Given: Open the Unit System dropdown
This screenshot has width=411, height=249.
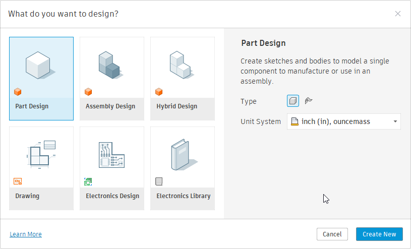Looking at the screenshot, I should [343, 121].
